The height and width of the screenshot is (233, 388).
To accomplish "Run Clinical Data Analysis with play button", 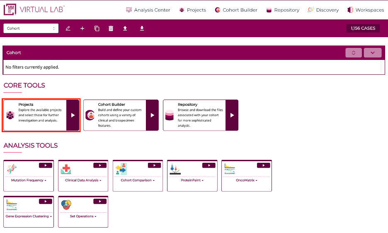I will [x=100, y=165].
